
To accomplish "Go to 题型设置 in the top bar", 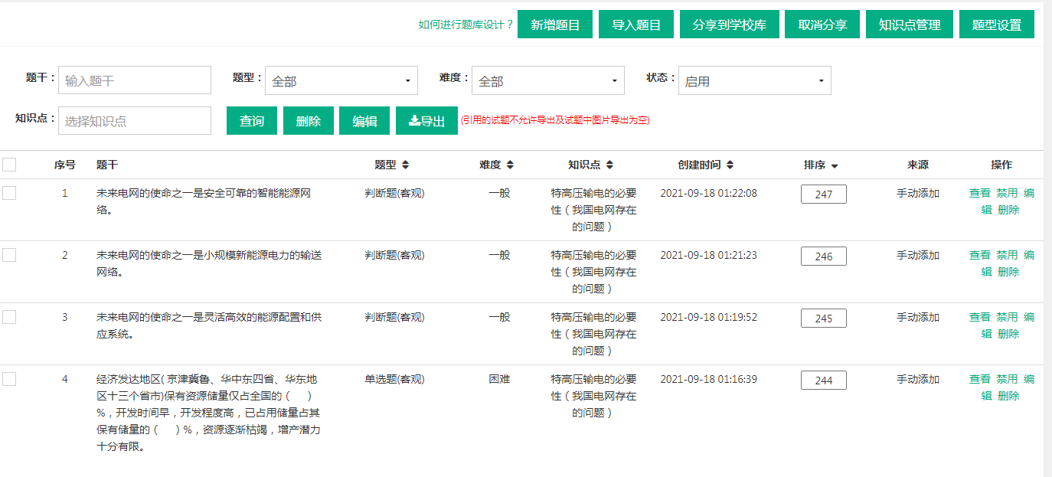I will pos(996,25).
